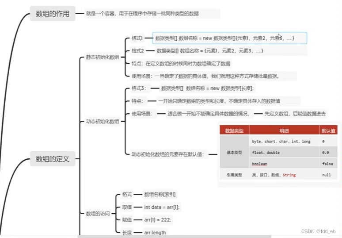Click the 明细 table header

click(x=284, y=131)
